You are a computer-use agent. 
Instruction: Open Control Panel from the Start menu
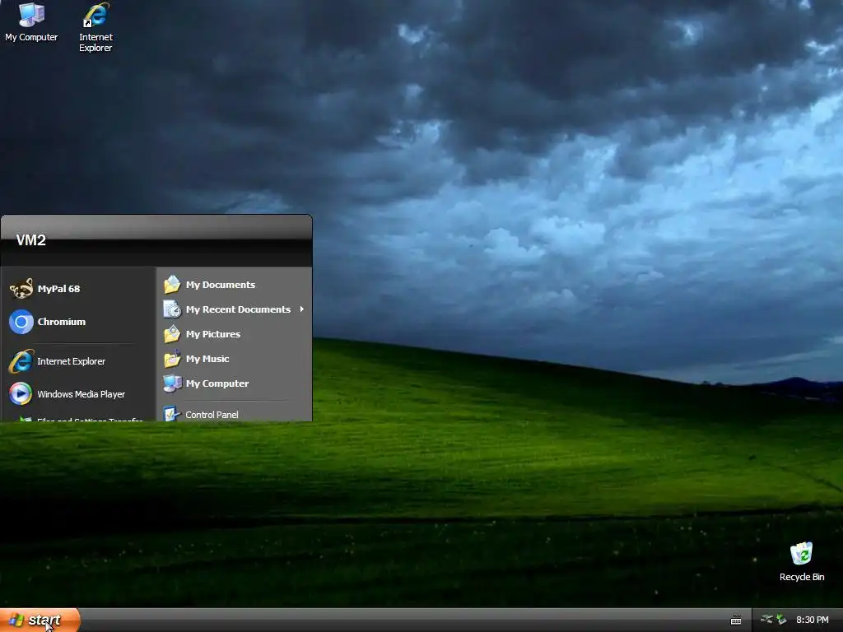[235, 414]
